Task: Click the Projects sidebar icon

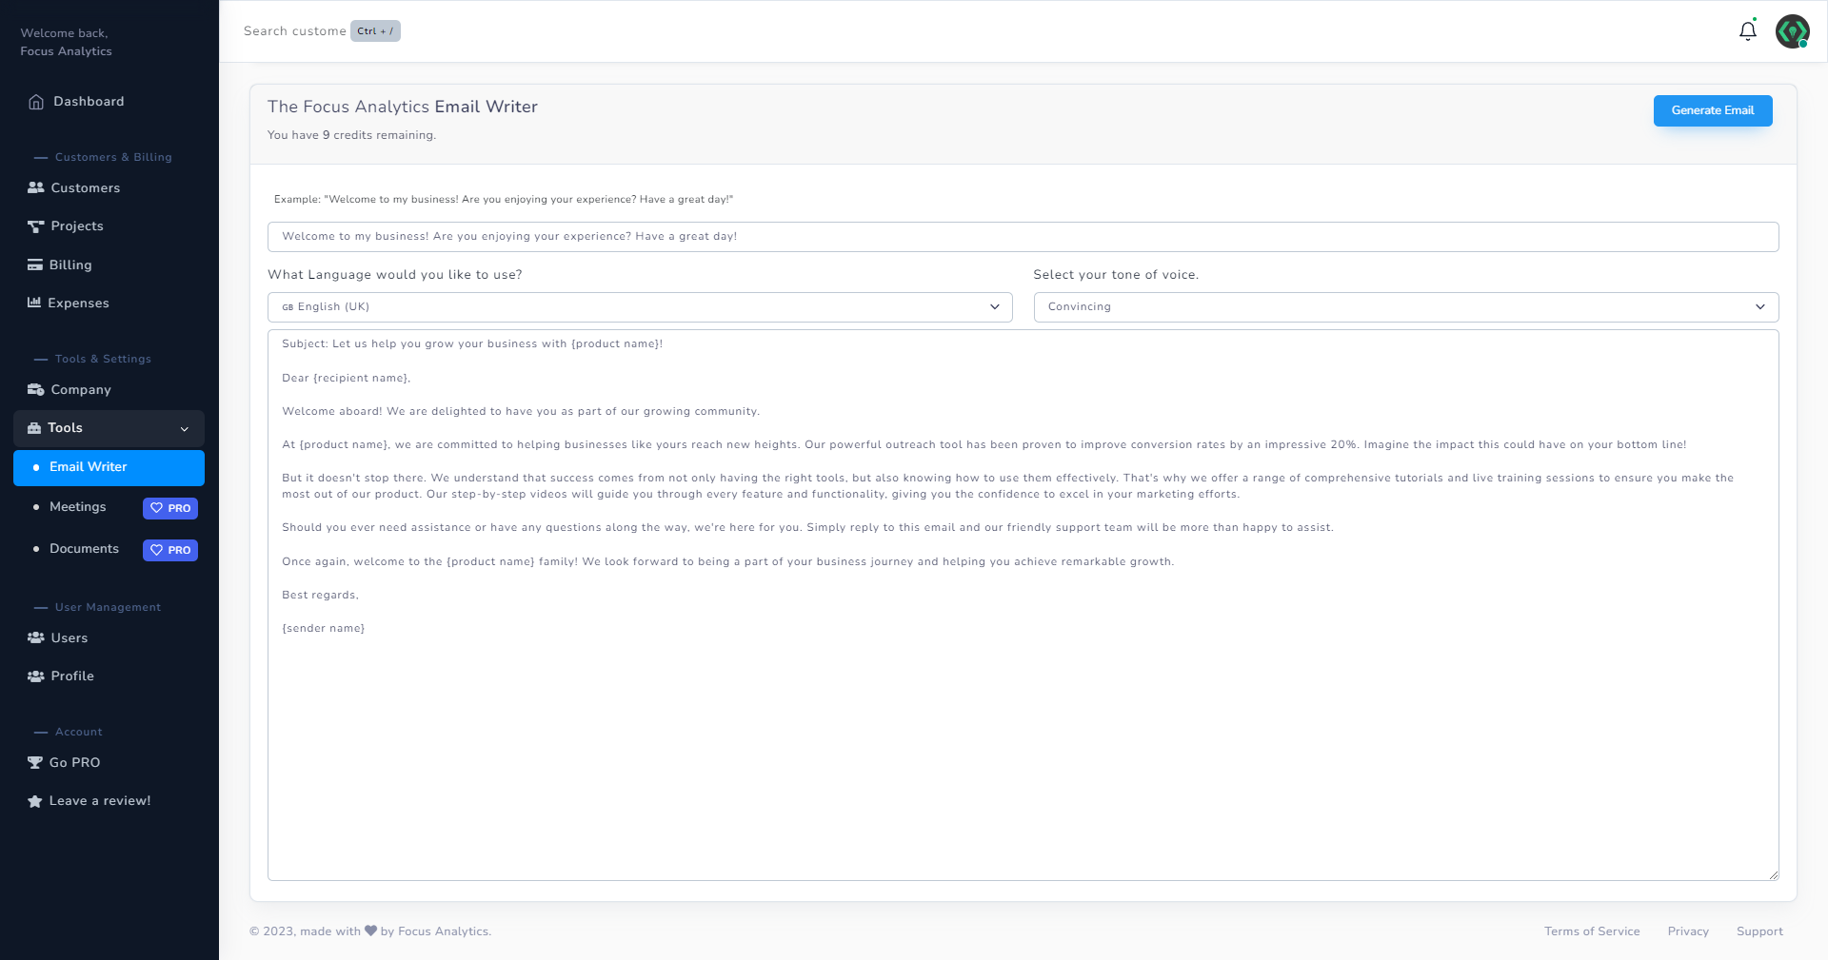Action: (36, 226)
